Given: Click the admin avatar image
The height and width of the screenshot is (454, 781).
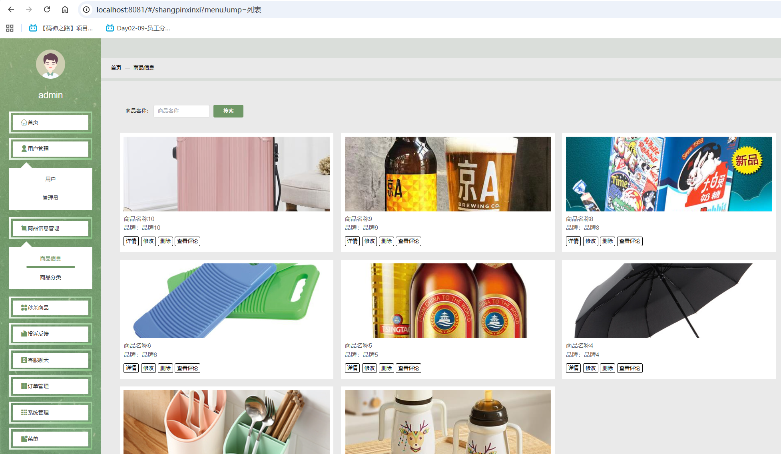Looking at the screenshot, I should (x=50, y=64).
